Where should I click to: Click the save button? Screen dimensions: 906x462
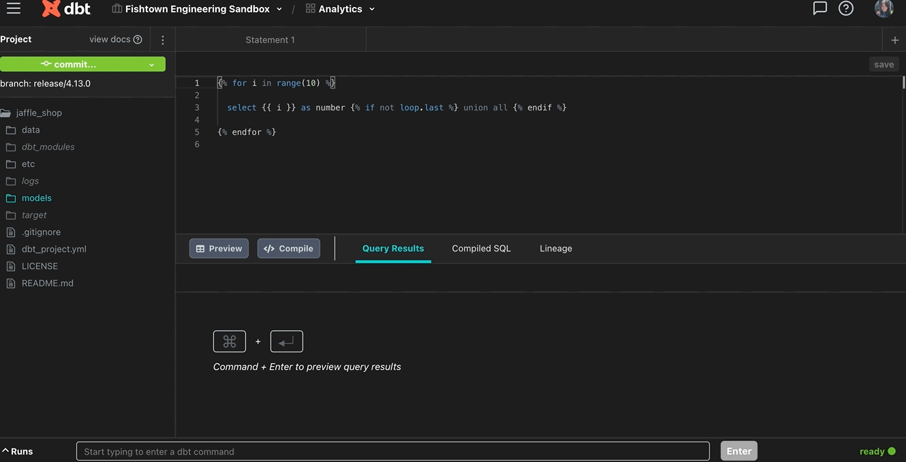coord(884,63)
